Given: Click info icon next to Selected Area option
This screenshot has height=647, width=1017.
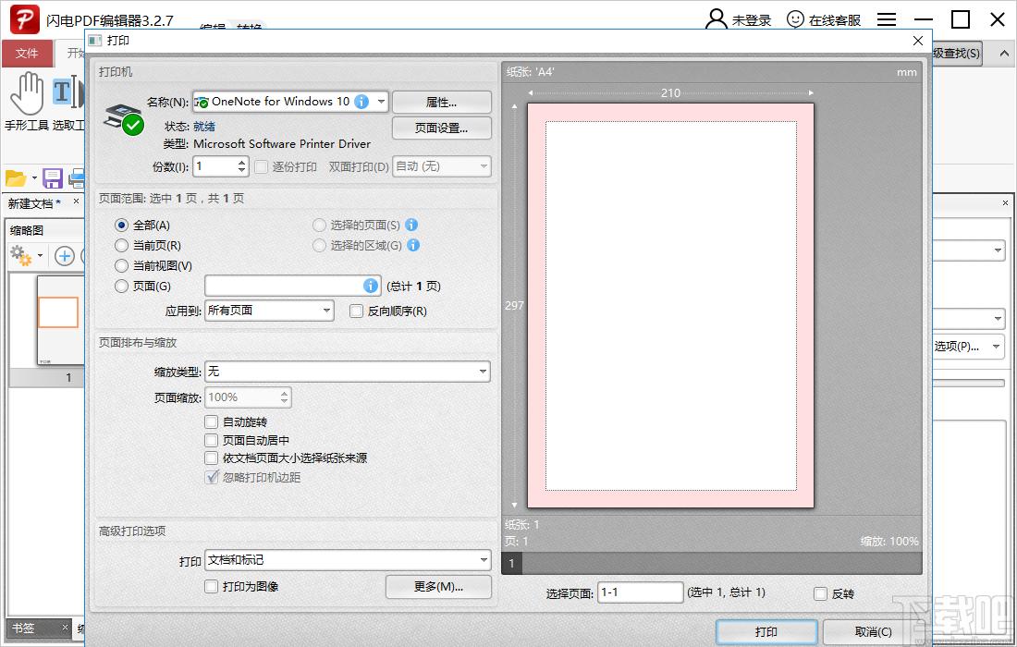Looking at the screenshot, I should [413, 245].
